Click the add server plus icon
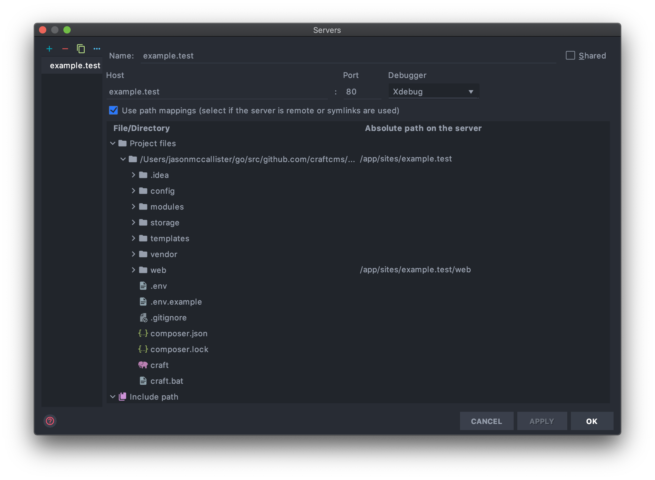The height and width of the screenshot is (480, 655). pyautogui.click(x=49, y=49)
